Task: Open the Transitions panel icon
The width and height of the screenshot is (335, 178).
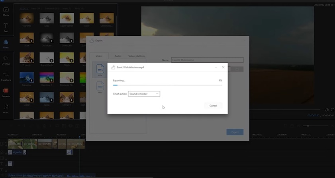Action: 6,76
